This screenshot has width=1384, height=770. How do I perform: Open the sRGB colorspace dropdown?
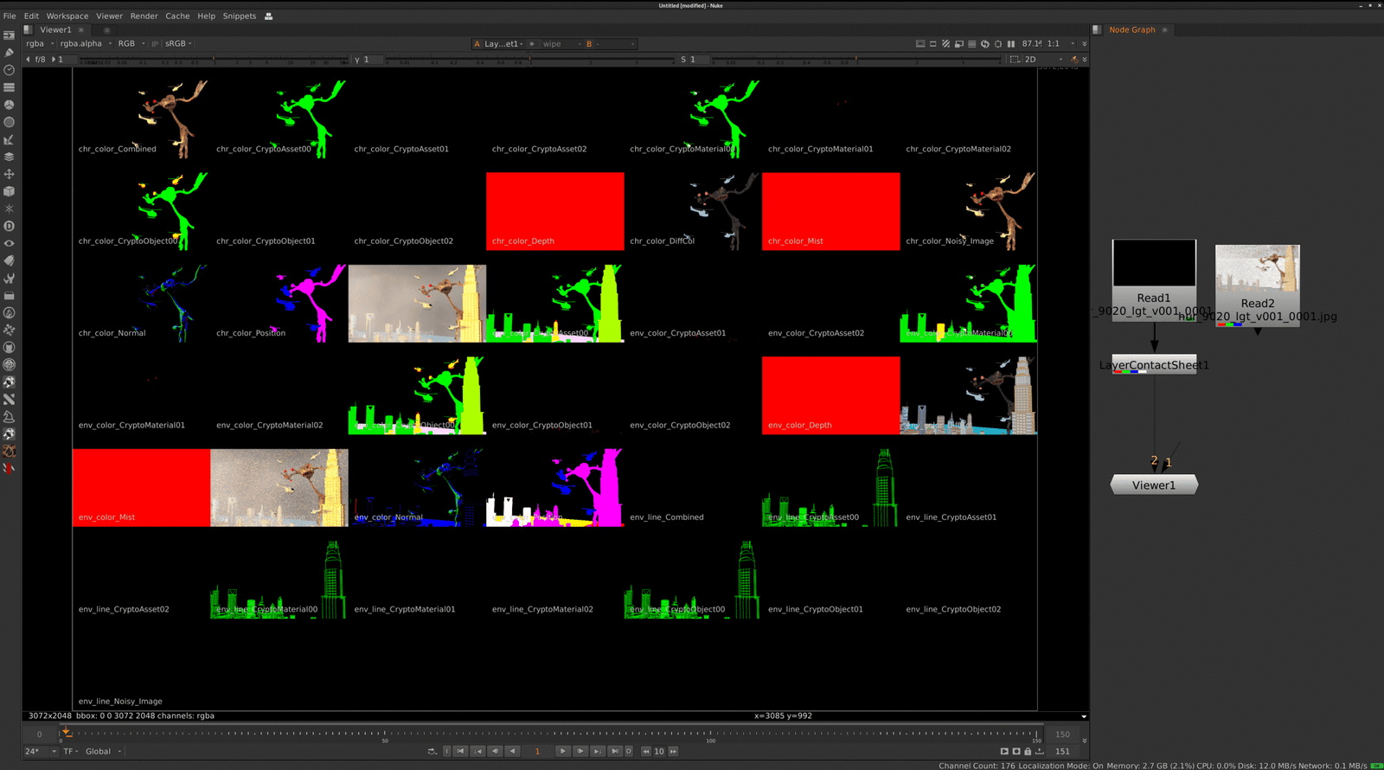point(178,43)
